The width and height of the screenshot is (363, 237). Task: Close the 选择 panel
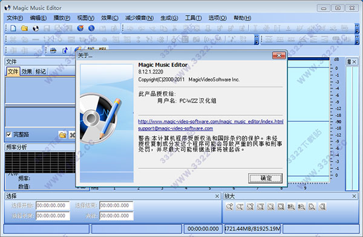(x=217, y=196)
